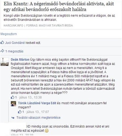Click the július 13., 17:07 reply timestamp
The width and height of the screenshot is (122, 136).
point(38,112)
